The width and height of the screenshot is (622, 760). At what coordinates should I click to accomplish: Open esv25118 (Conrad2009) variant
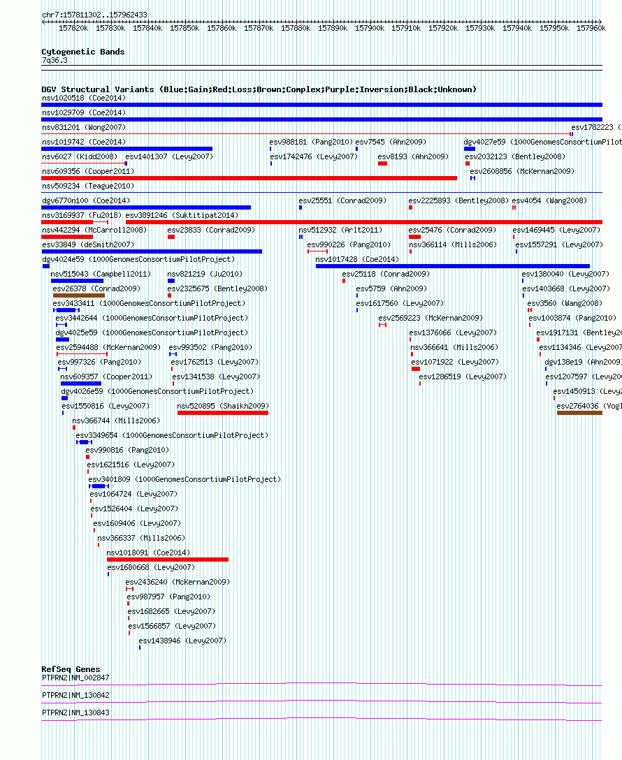(386, 274)
